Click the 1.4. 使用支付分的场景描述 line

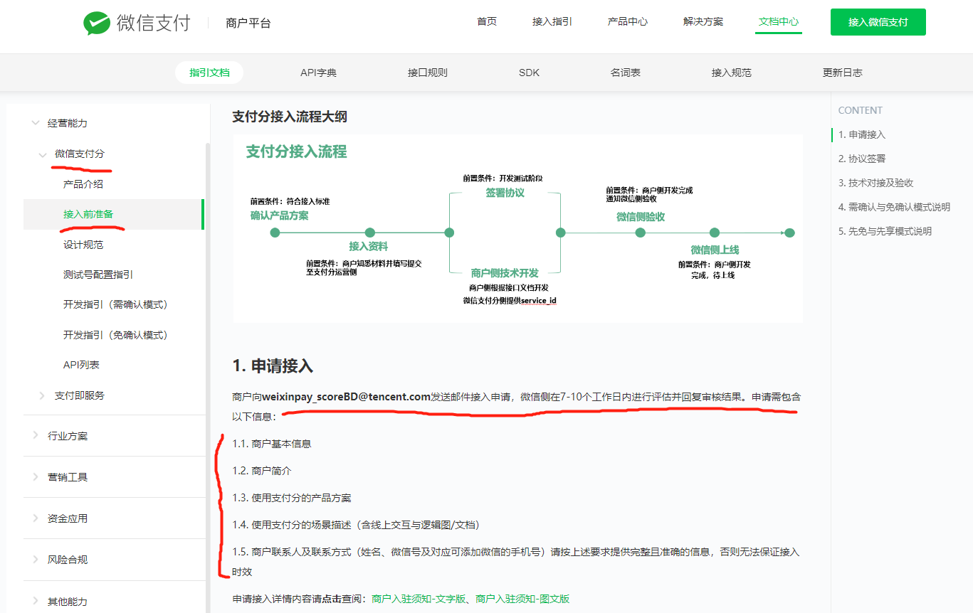(356, 525)
